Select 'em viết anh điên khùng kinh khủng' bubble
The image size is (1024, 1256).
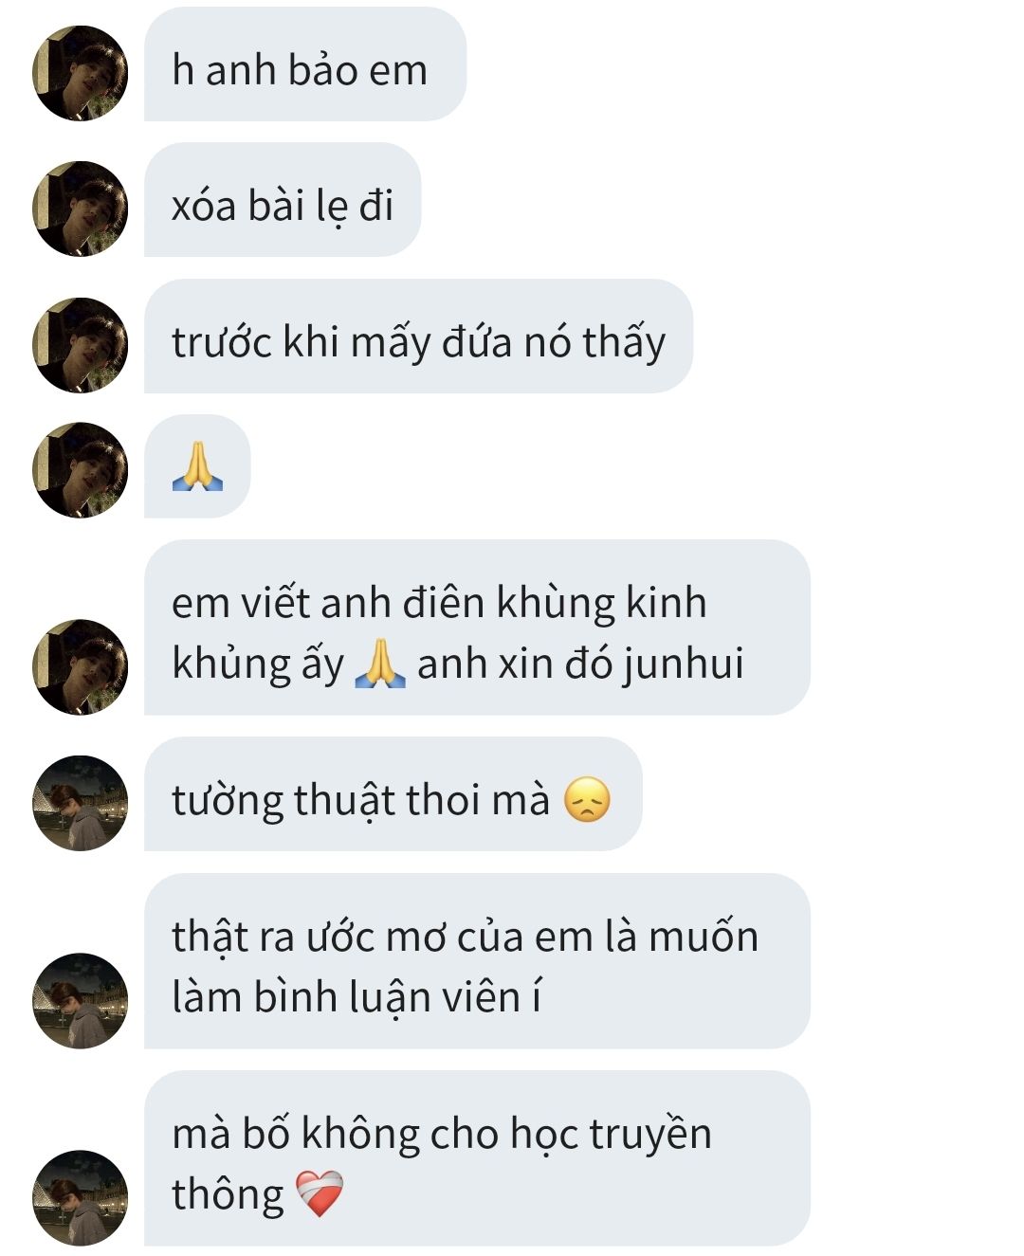pyautogui.click(x=477, y=628)
